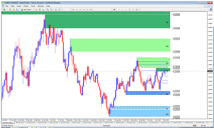
Task: Switch chart to bar chart type
Action: tap(36, 10)
